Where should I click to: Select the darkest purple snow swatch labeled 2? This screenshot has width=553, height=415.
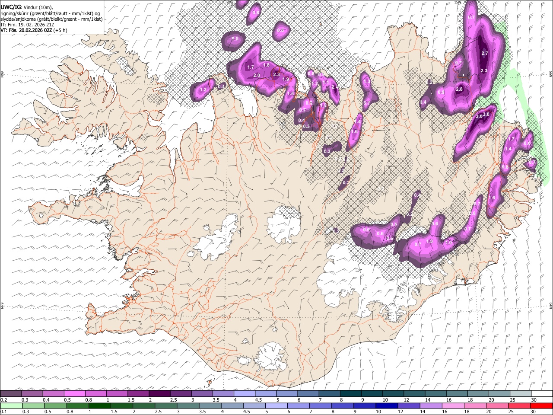159,393
